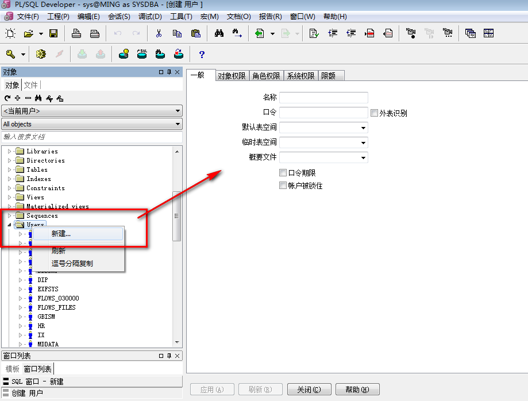The image size is (528, 401).
Task: Switch to the 对象权限 tab
Action: pyautogui.click(x=232, y=76)
